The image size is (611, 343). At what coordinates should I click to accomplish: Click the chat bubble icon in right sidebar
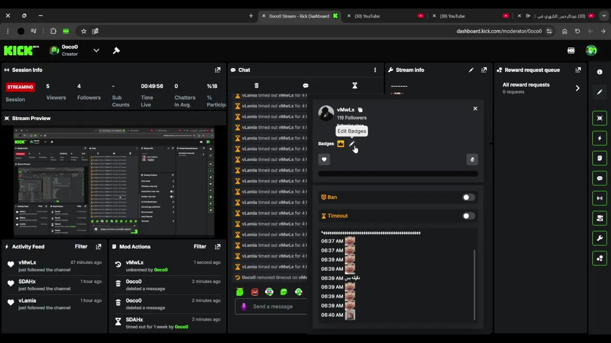click(x=600, y=178)
